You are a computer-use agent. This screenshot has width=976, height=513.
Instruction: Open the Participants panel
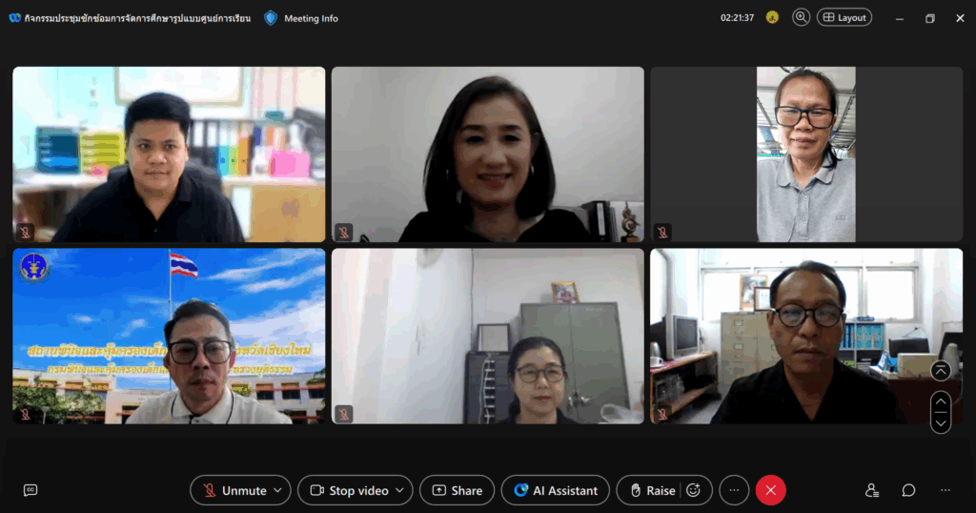click(871, 490)
